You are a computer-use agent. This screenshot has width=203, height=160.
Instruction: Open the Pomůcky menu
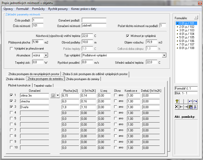38,9
